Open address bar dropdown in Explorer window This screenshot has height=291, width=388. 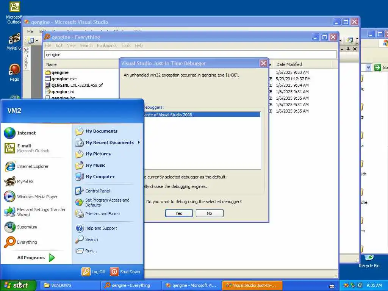pos(368,67)
